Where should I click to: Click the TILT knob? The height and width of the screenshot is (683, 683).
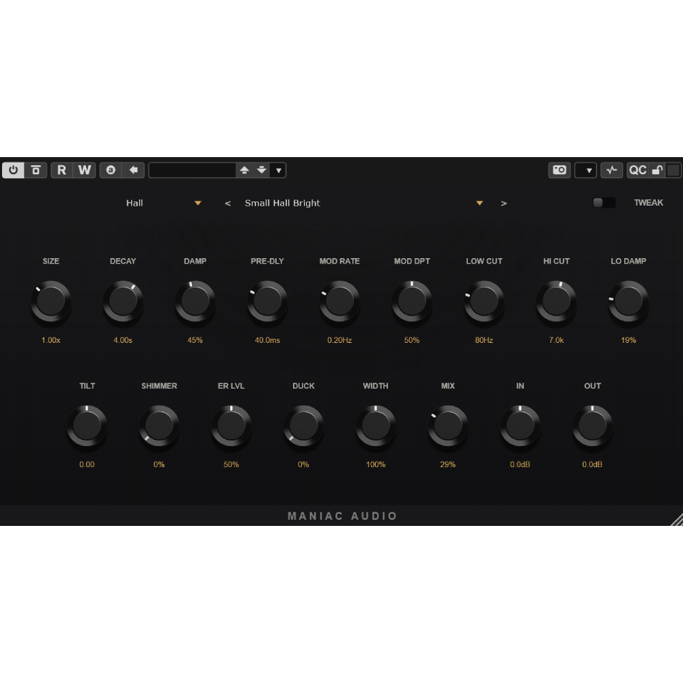point(87,426)
